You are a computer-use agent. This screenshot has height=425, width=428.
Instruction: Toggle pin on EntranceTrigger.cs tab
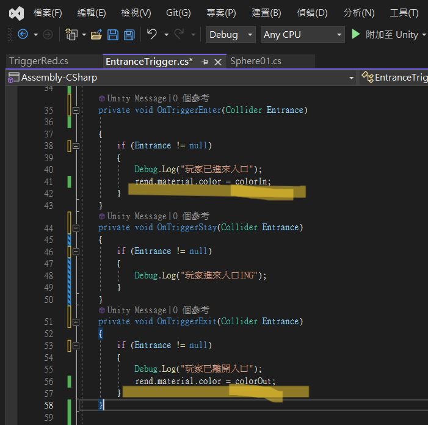click(x=205, y=62)
